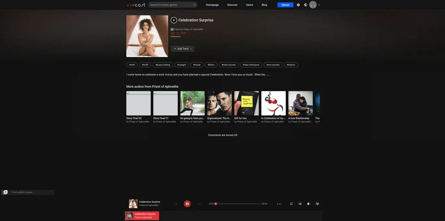
Task: Open the Gift for two thumbnail
Action: pyautogui.click(x=246, y=103)
